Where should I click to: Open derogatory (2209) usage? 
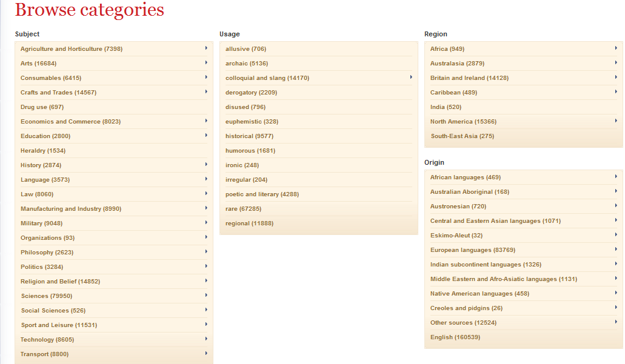tap(251, 93)
